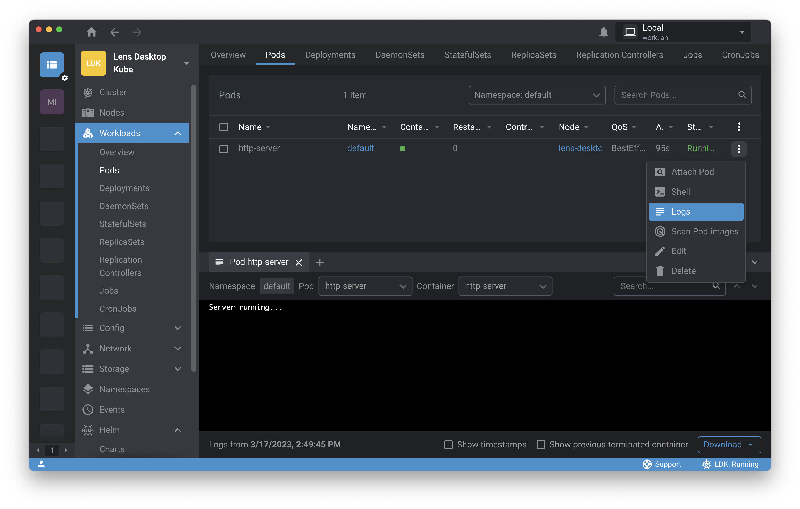800x509 pixels.
Task: Open the notifications bell
Action: (x=603, y=32)
